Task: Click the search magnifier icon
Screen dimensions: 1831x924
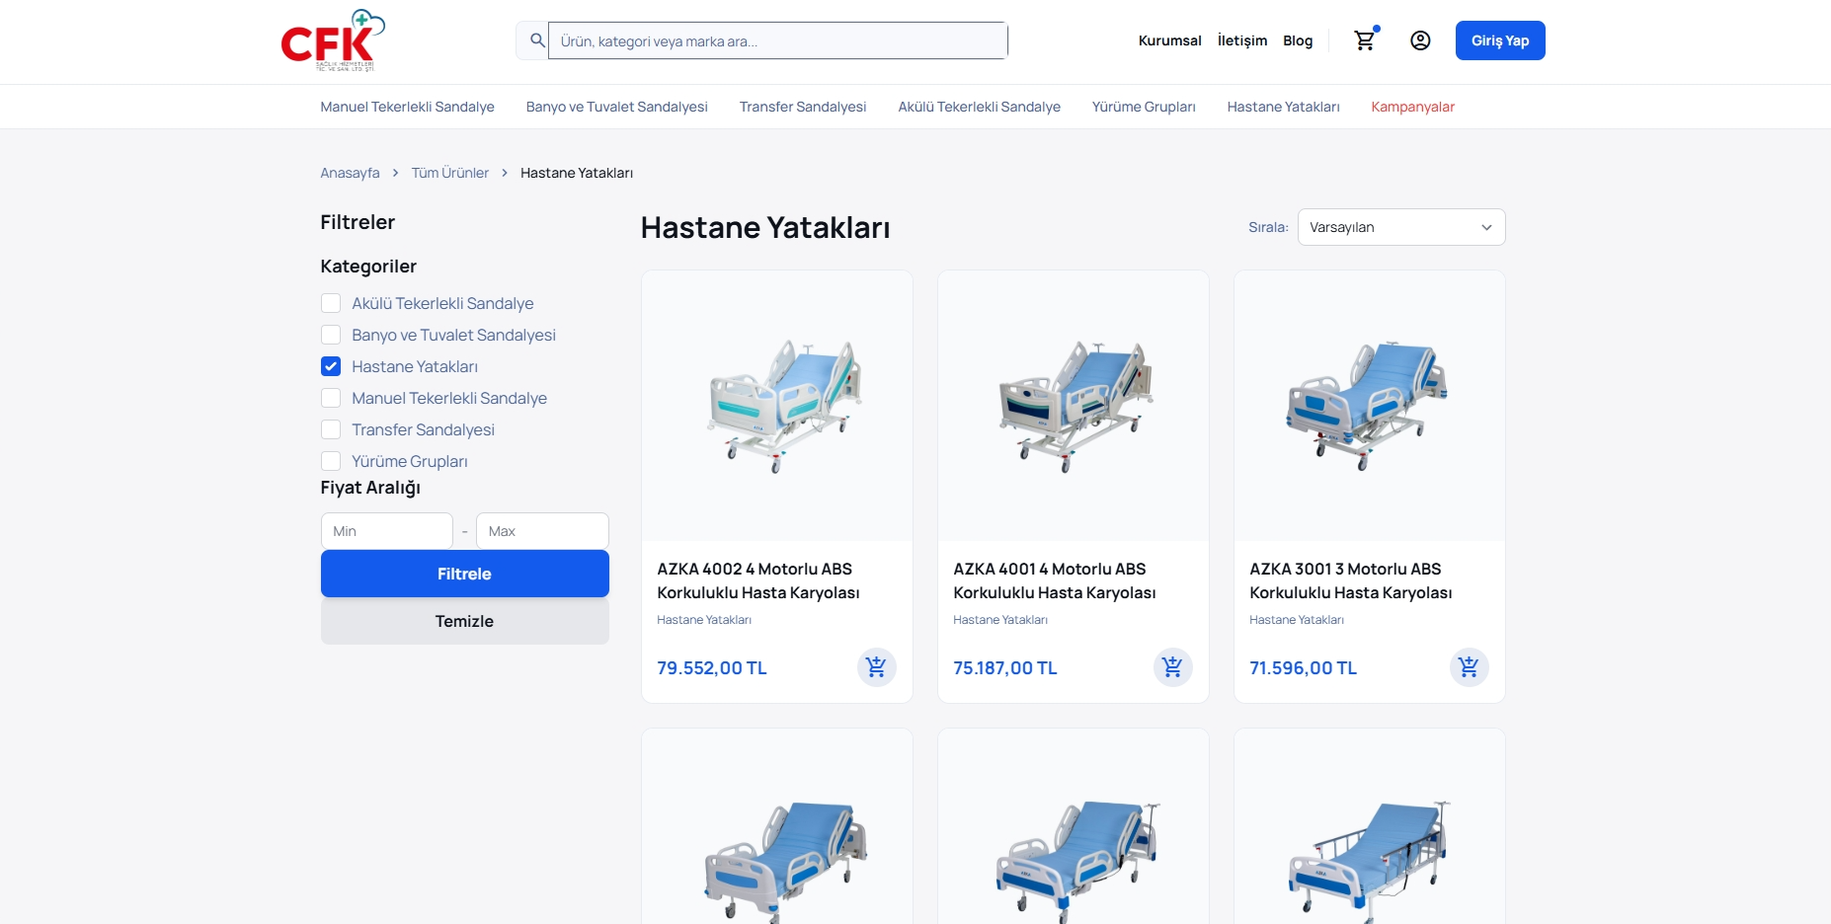Action: [x=537, y=40]
